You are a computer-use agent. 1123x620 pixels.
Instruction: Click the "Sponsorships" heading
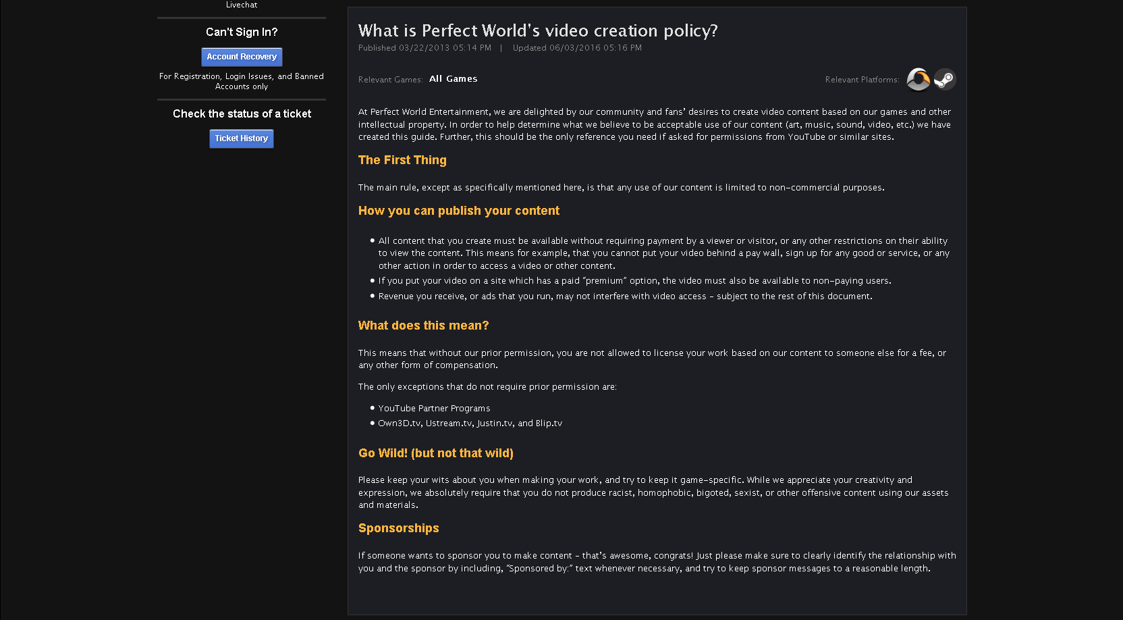398,528
